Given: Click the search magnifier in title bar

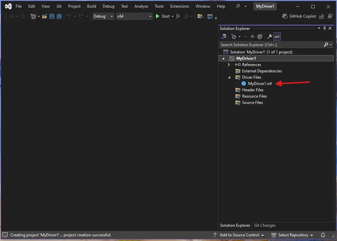Looking at the screenshot, I should (x=238, y=6).
